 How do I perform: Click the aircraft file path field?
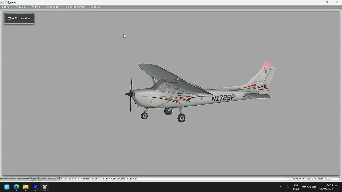[174, 179]
